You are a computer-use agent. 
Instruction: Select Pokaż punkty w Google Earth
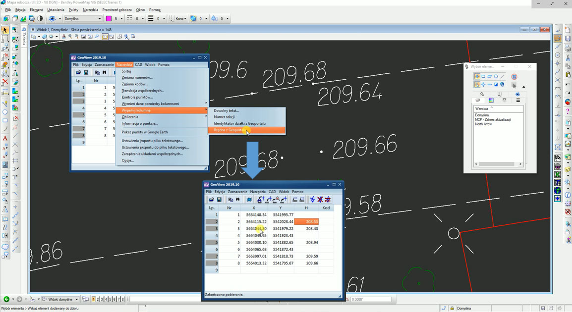click(x=144, y=132)
